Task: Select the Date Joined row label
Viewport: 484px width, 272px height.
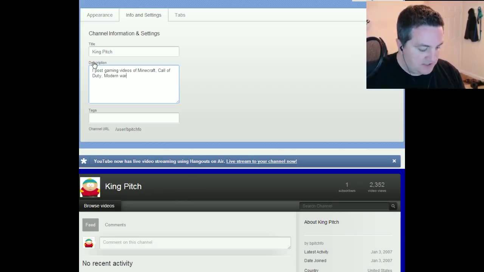Action: point(315,261)
